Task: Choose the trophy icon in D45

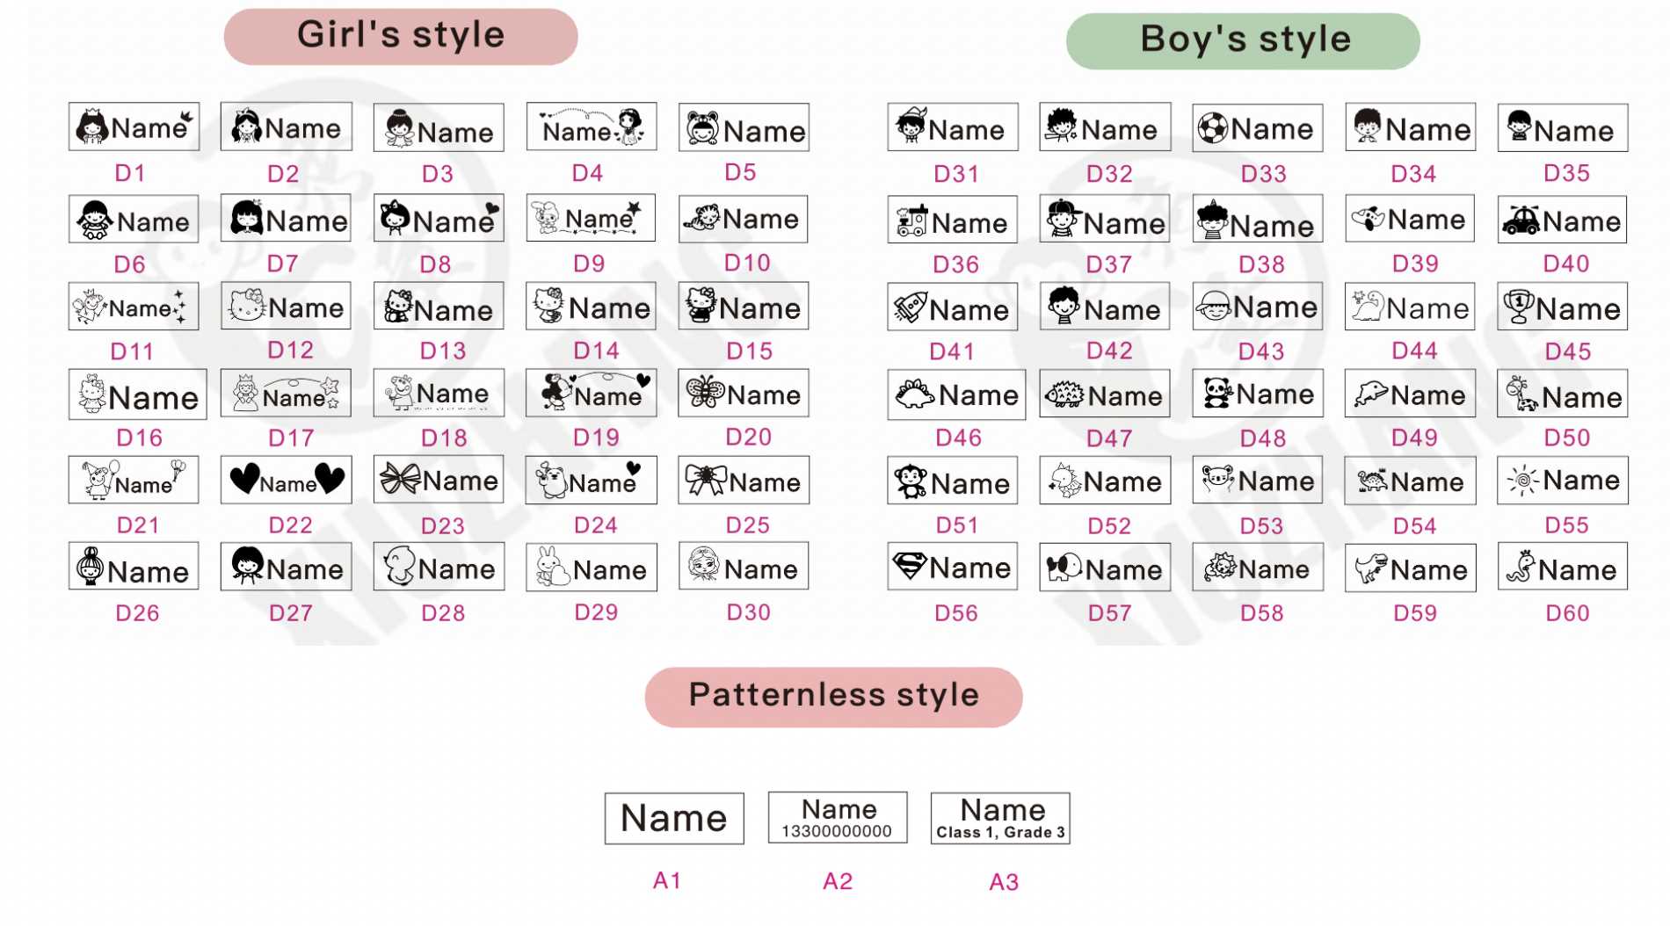Action: (x=1518, y=307)
